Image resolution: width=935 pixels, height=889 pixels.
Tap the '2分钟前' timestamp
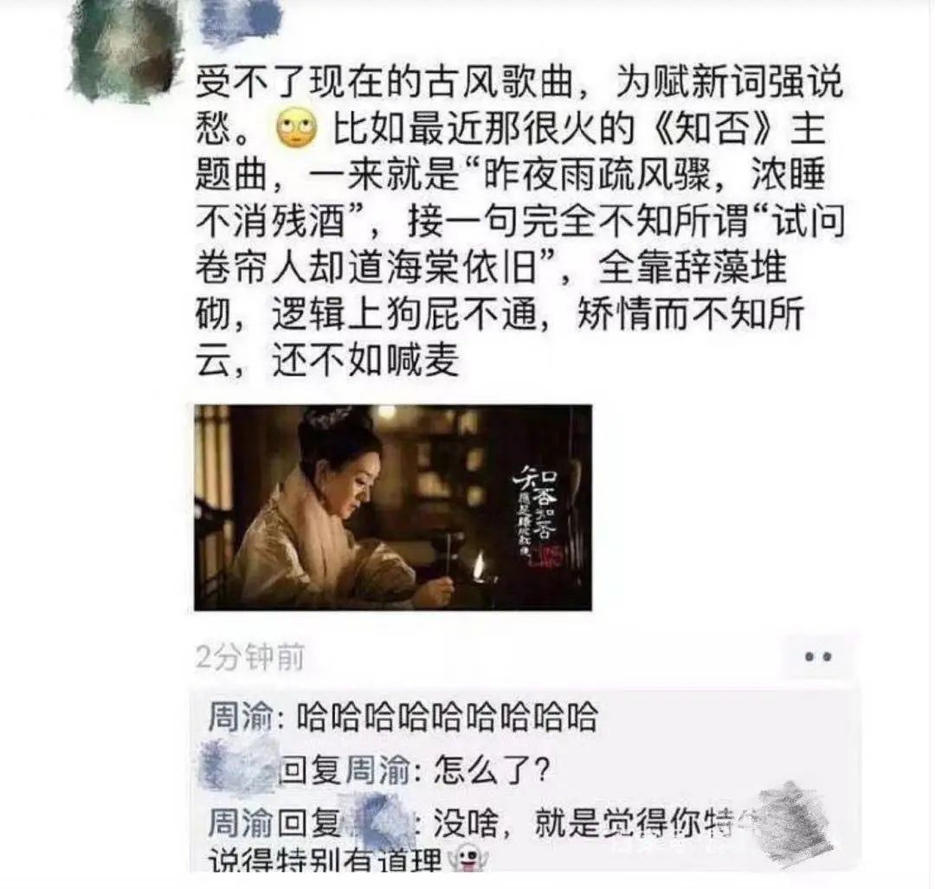(x=249, y=657)
